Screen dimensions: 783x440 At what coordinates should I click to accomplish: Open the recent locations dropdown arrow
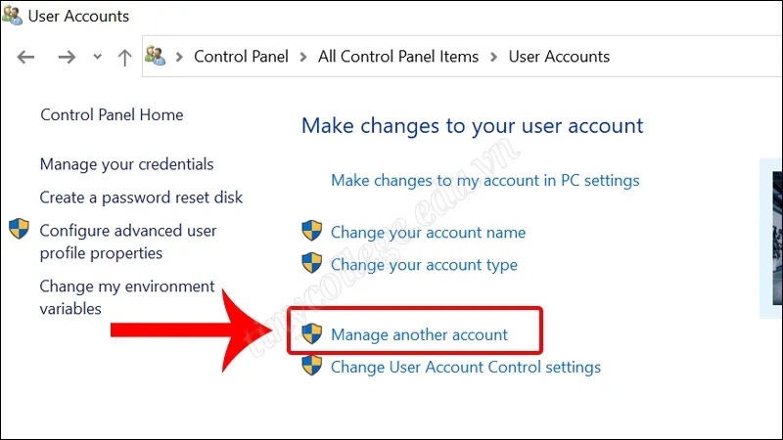pyautogui.click(x=97, y=57)
